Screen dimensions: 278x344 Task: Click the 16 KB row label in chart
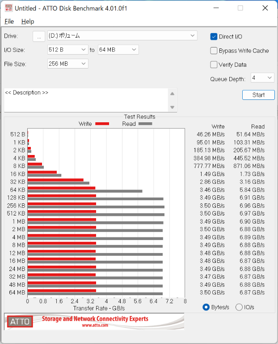pyautogui.click(x=18, y=174)
